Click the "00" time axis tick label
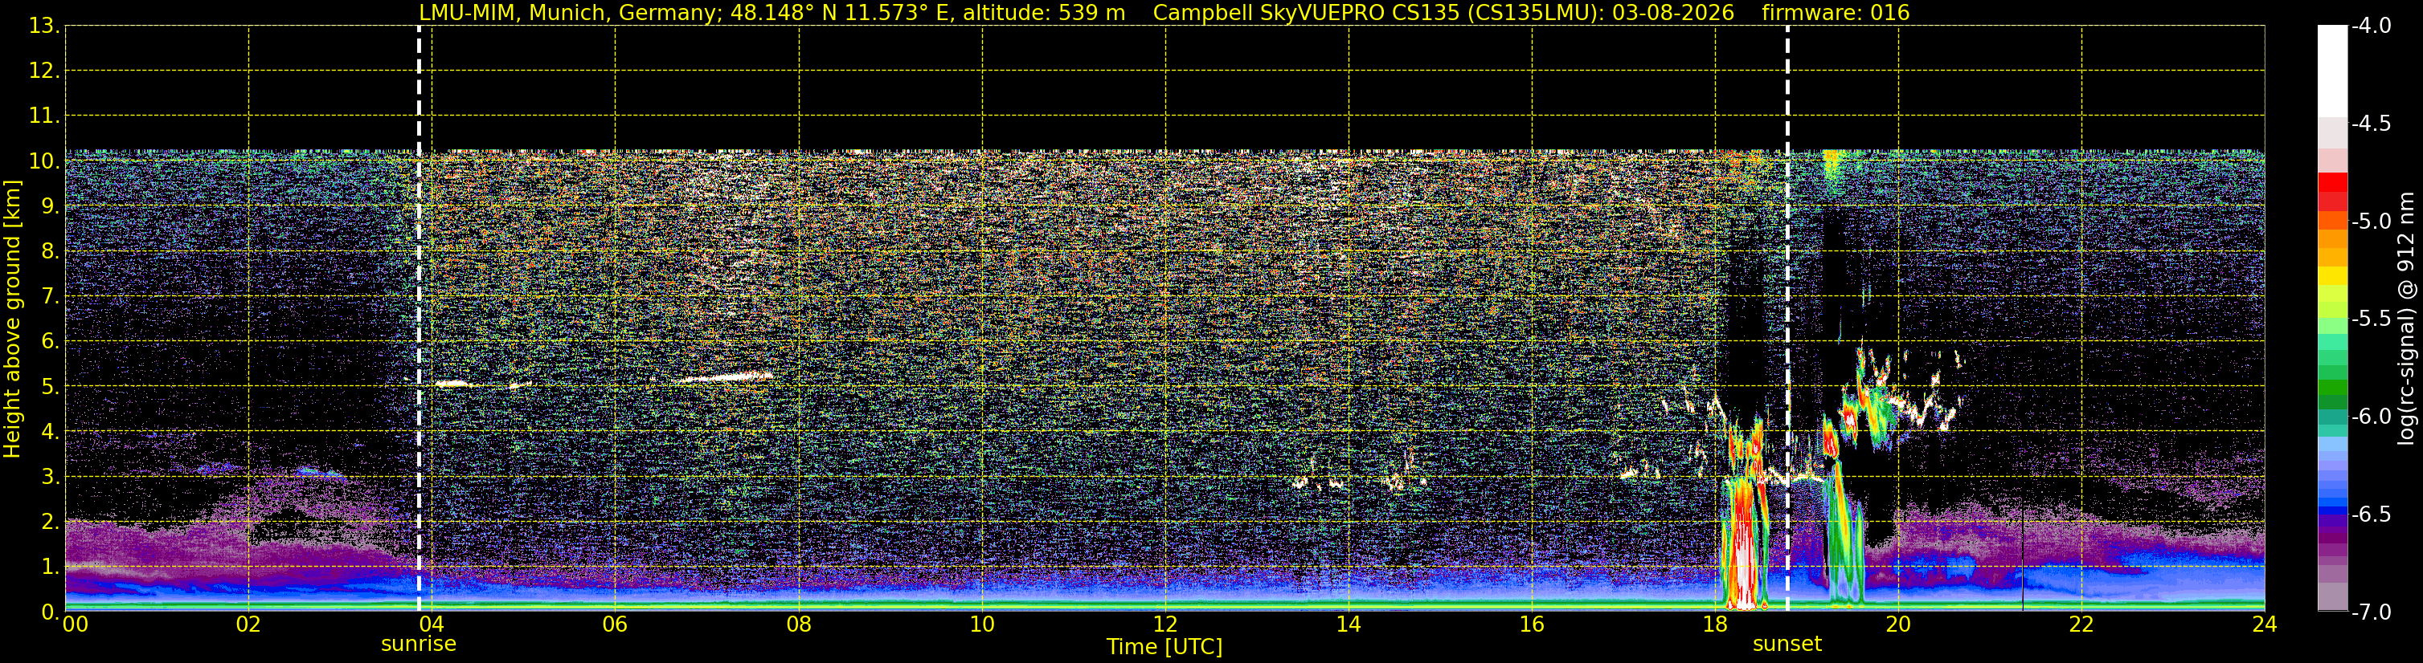Screen dimensions: 2423x663 (x=74, y=624)
